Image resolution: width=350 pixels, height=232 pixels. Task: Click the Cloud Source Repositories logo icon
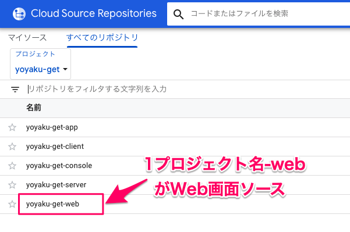tap(19, 14)
